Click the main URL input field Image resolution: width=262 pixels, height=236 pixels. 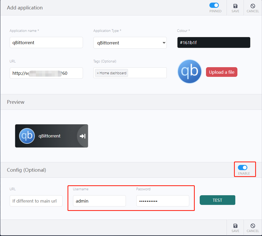click(x=46, y=73)
